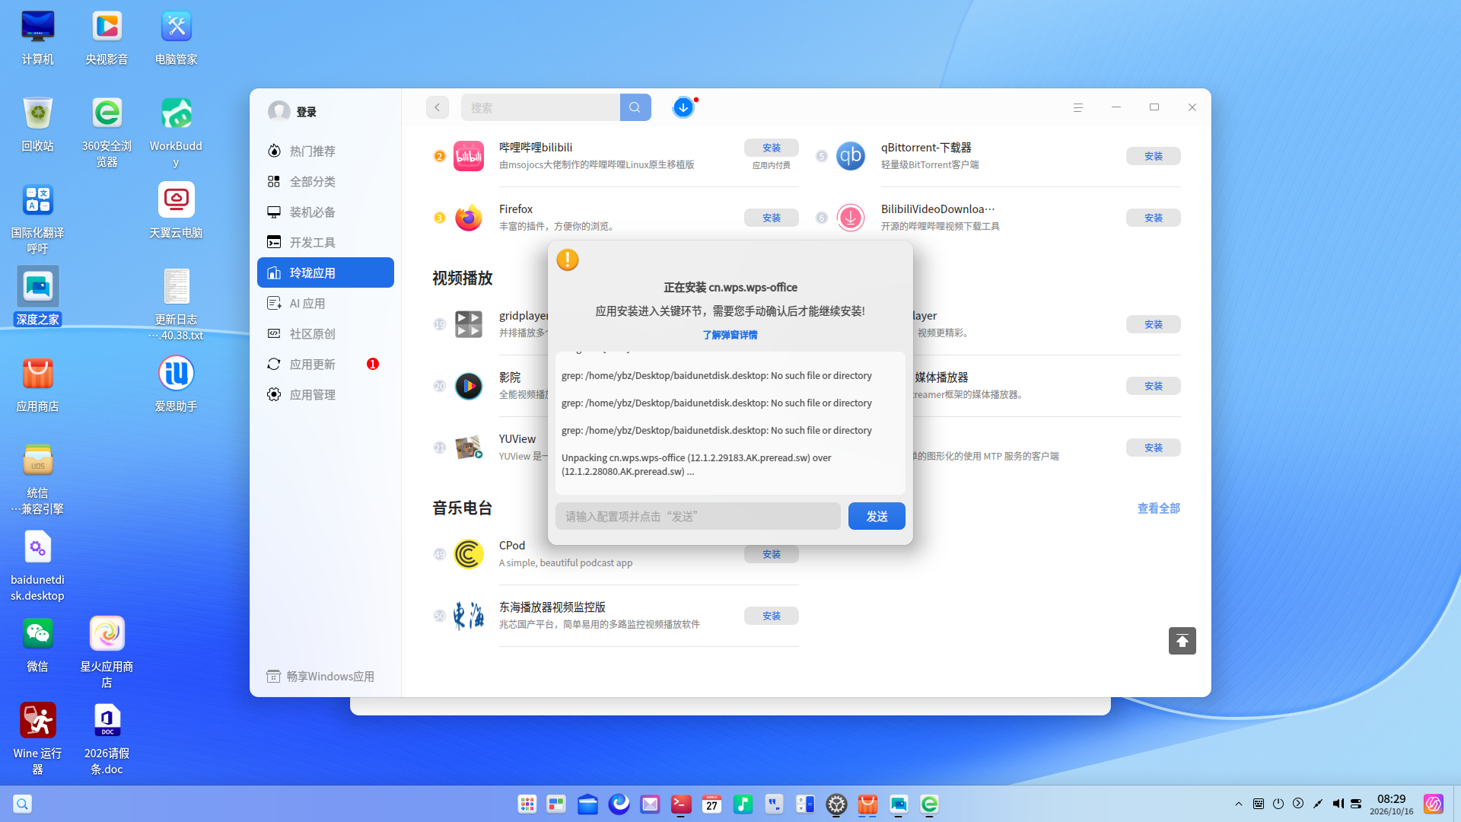This screenshot has width=1461, height=822.
Task: Open 2026请假条.doc on the desktop
Action: [x=107, y=738]
